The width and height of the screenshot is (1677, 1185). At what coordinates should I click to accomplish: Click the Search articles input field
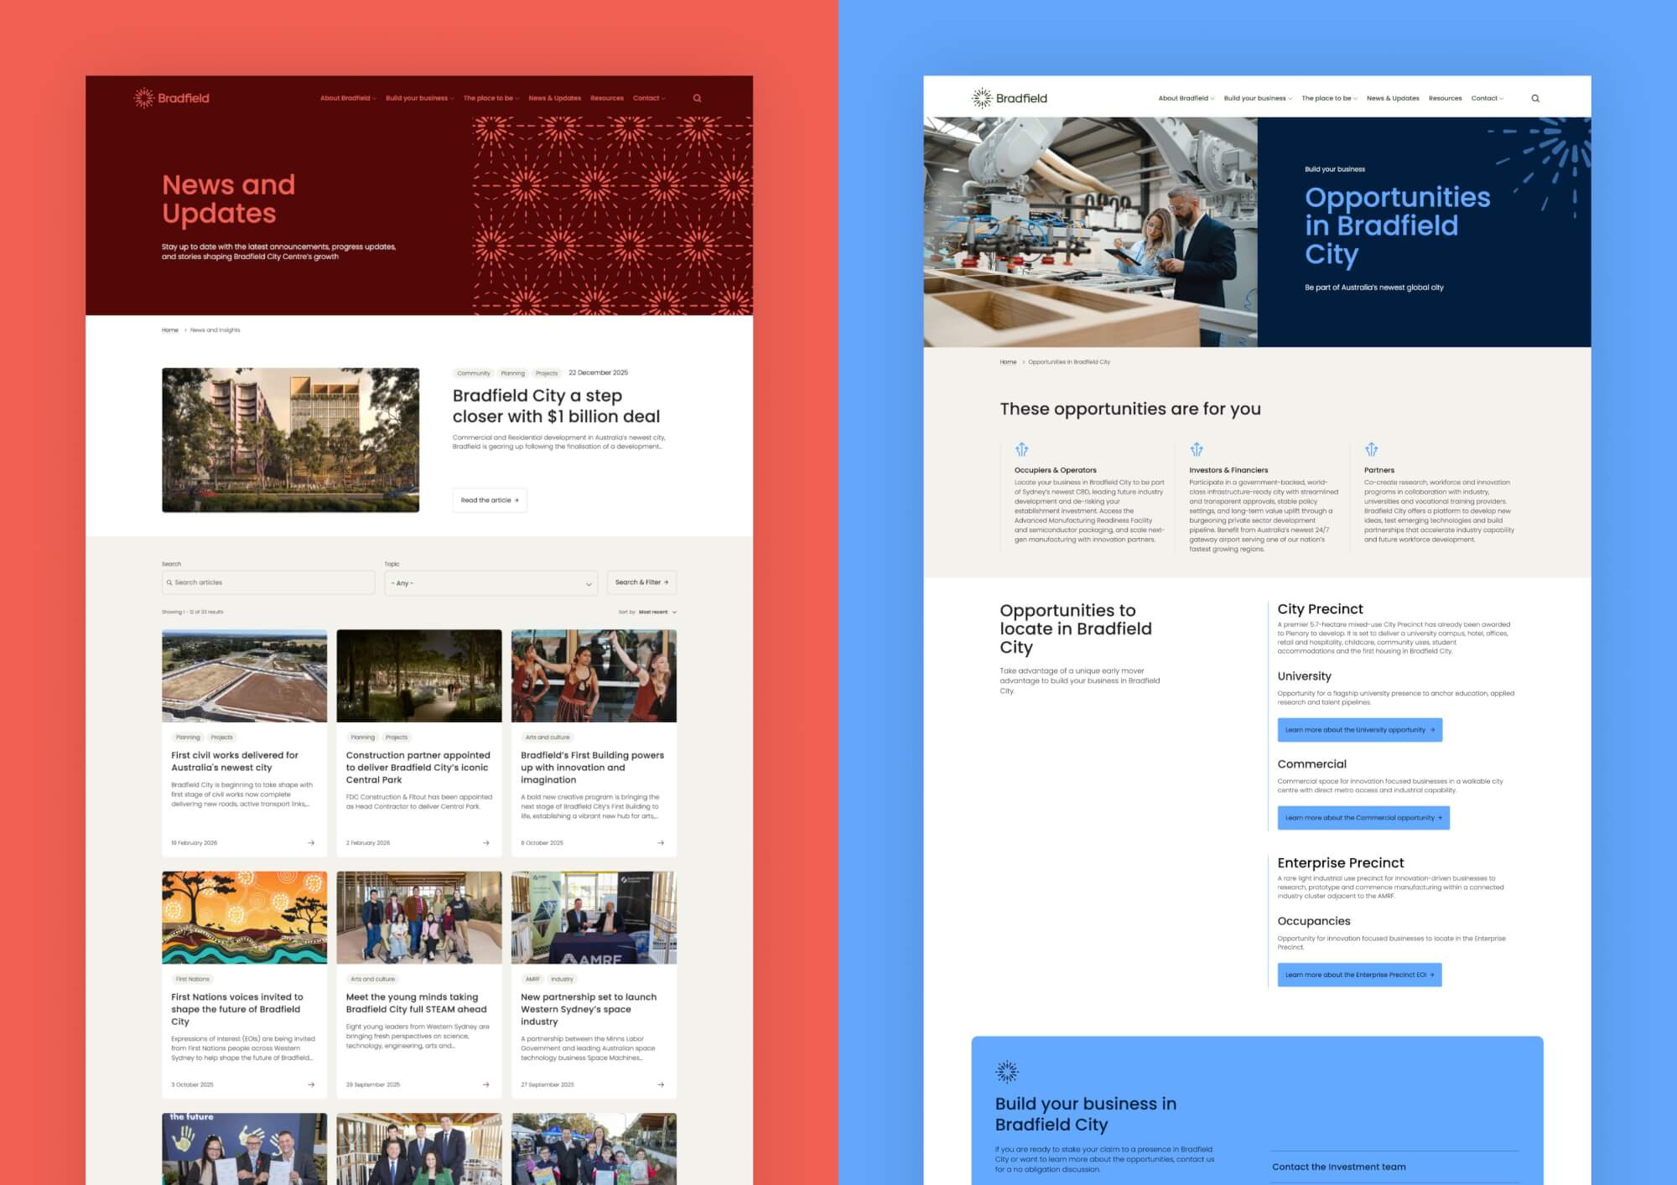268,582
